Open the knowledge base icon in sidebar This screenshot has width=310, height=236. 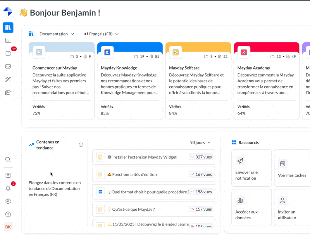tap(8, 28)
